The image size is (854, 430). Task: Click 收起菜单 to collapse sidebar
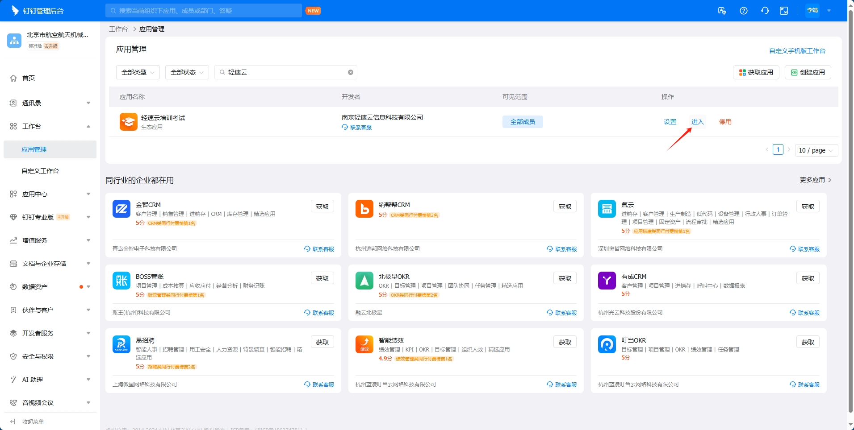click(28, 422)
